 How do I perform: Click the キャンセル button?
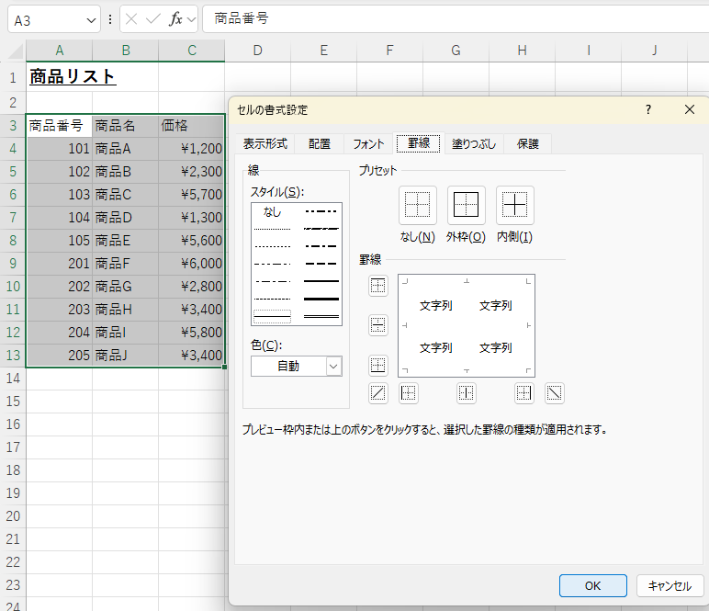pos(670,585)
